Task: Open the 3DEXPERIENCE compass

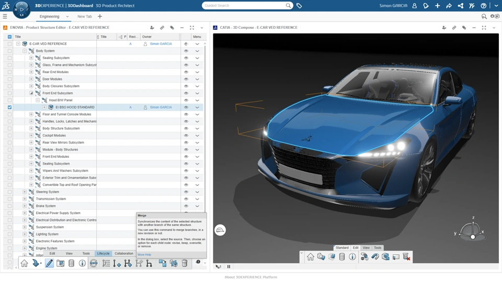Action: (22, 9)
